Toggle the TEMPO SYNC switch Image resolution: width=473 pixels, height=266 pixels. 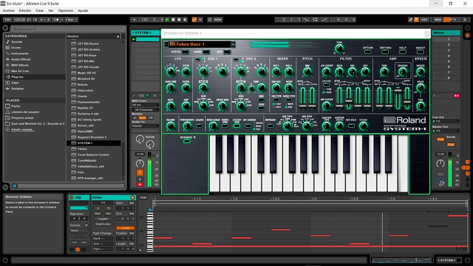225,126
